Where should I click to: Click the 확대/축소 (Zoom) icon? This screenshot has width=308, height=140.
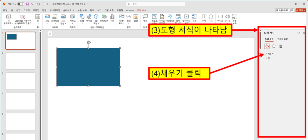coord(122,17)
